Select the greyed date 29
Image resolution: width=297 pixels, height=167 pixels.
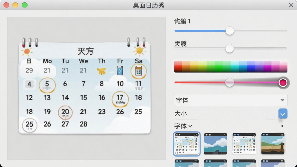click(29, 70)
